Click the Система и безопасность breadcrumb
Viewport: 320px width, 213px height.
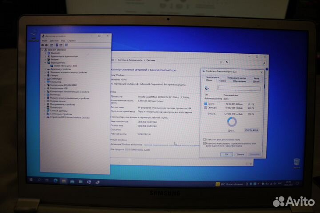(x=130, y=60)
